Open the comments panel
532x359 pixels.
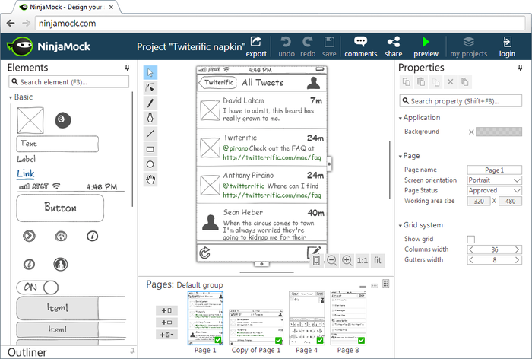tap(360, 46)
